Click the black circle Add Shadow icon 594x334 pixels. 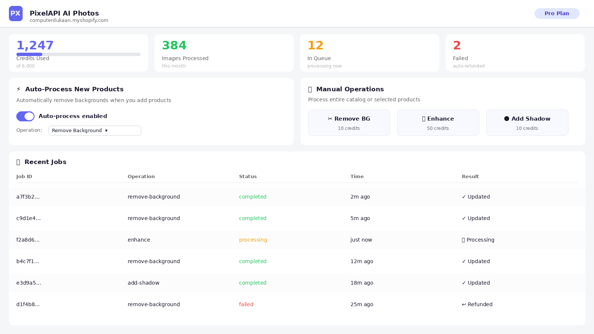coord(507,119)
